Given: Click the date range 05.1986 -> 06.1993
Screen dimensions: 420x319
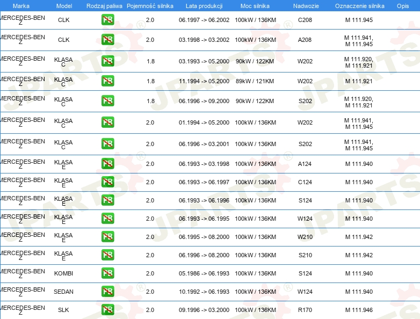Looking at the screenshot, I should [204, 273].
